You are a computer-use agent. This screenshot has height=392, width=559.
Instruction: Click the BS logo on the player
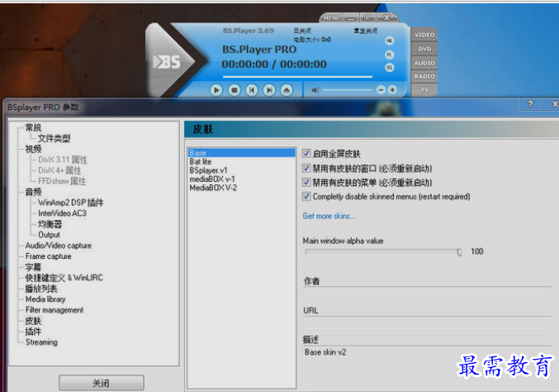(167, 62)
